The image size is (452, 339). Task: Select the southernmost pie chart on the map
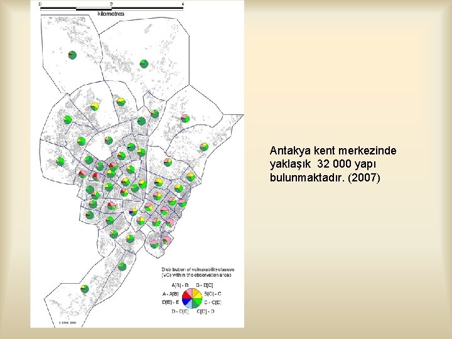coord(85,289)
